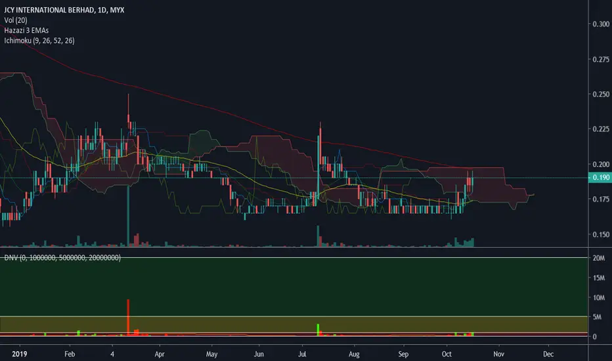The height and width of the screenshot is (361, 612).
Task: Select the Ichimoku (9, 26, 52, 26) label
Action: coord(39,41)
